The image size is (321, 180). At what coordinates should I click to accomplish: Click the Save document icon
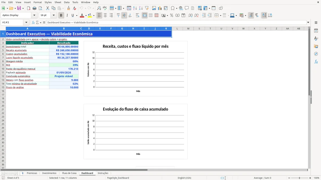[x=19, y=8]
